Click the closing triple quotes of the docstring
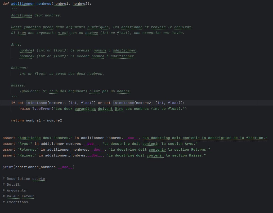Image resolution: width=273 pixels, height=213 pixels. coord(14,97)
